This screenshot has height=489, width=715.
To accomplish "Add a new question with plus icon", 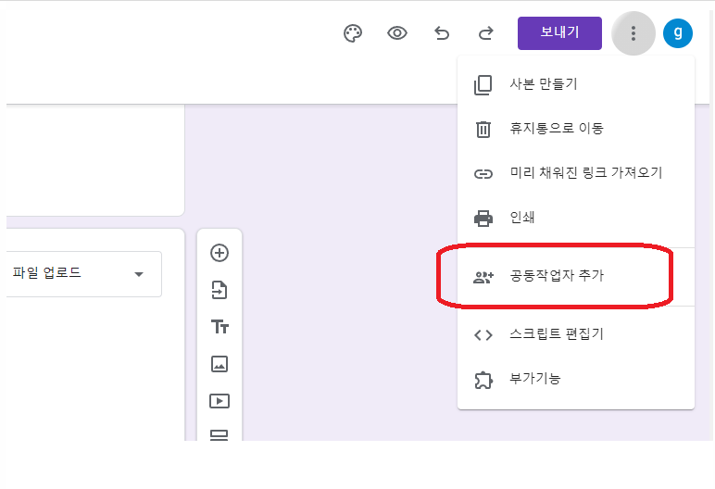I will tap(220, 253).
